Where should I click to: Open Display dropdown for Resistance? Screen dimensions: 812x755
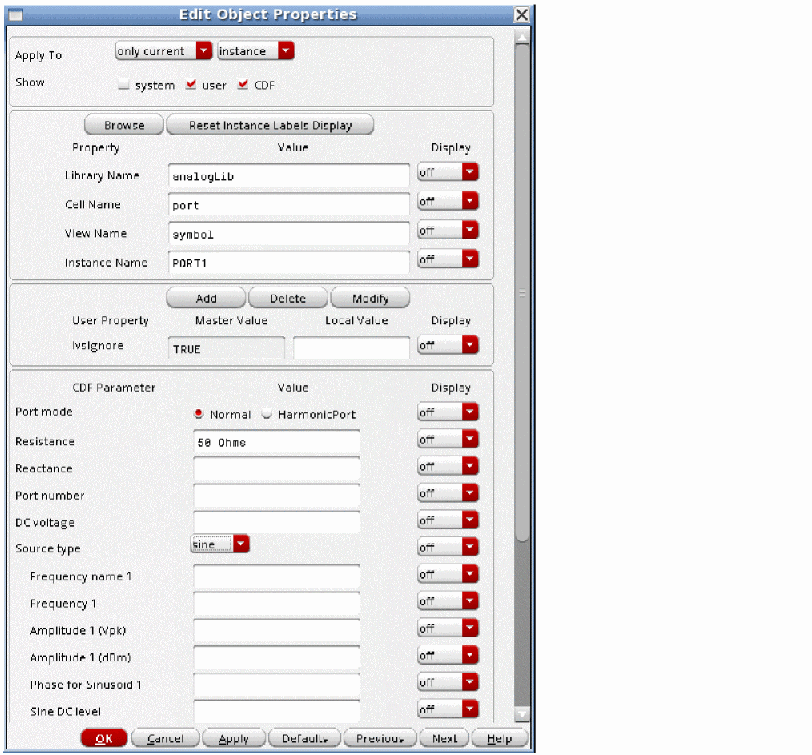click(448, 440)
